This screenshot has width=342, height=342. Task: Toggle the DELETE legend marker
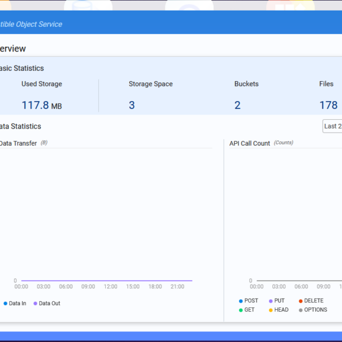(x=300, y=301)
